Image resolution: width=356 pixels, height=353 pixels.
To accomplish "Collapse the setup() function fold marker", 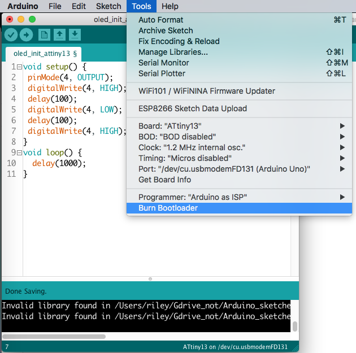I will tap(20, 67).
